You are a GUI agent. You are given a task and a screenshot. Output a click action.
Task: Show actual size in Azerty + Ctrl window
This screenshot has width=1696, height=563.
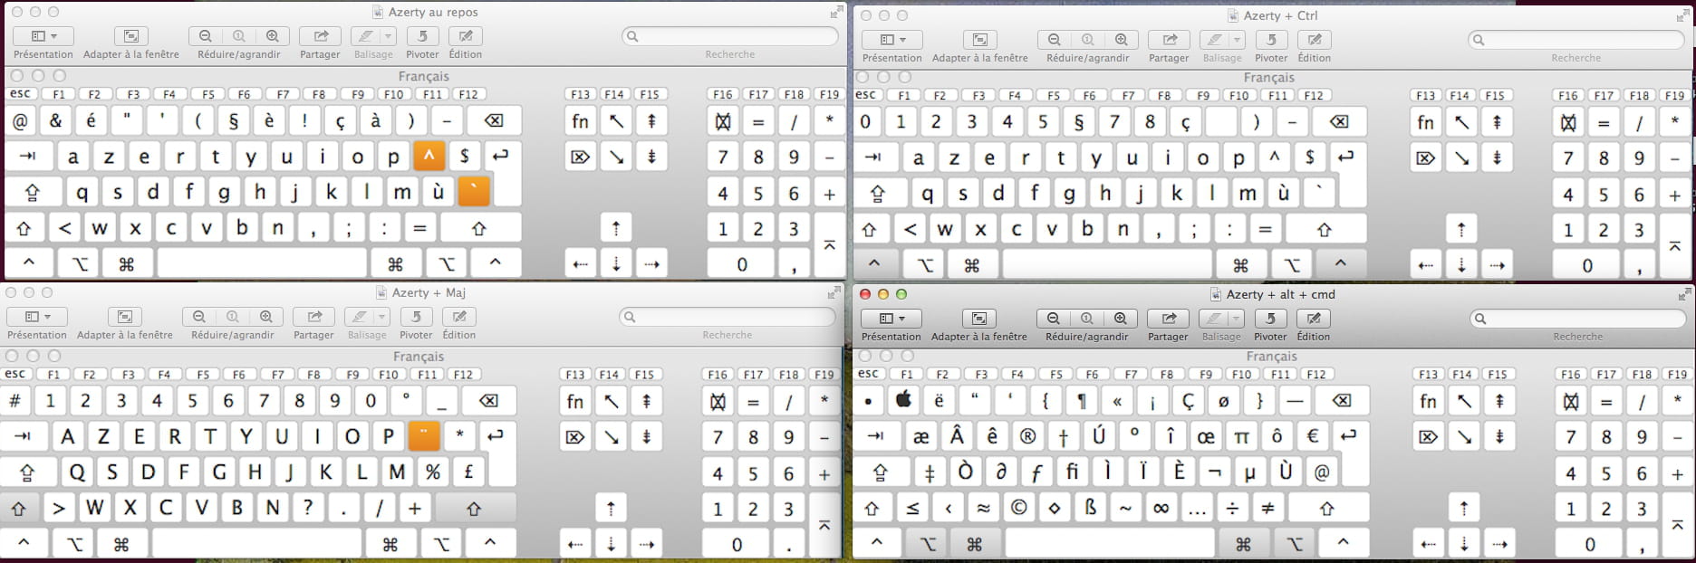click(1088, 40)
